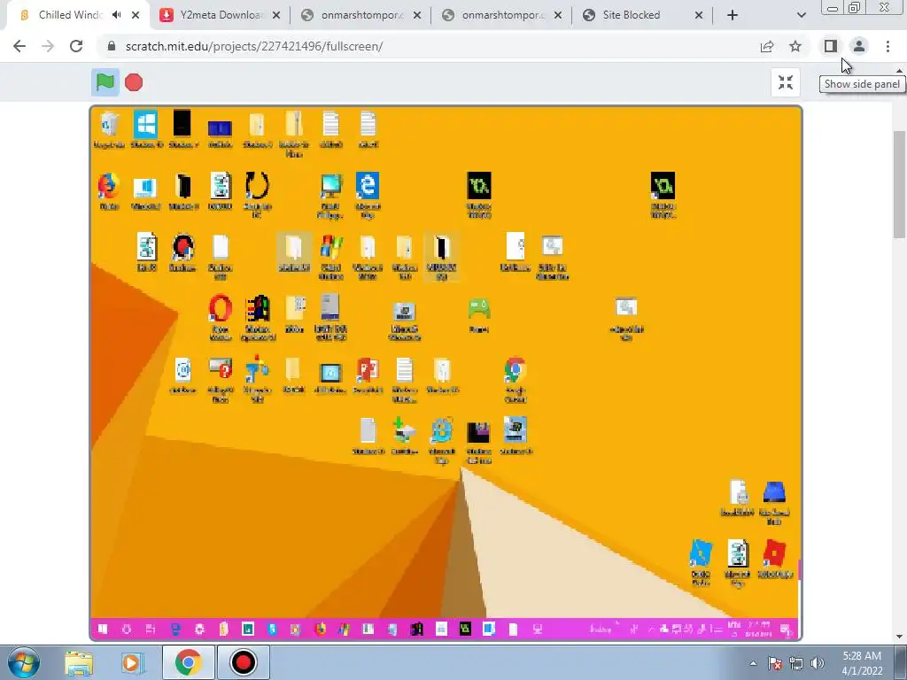The width and height of the screenshot is (907, 680).
Task: Share this page from the address bar
Action: (x=767, y=46)
